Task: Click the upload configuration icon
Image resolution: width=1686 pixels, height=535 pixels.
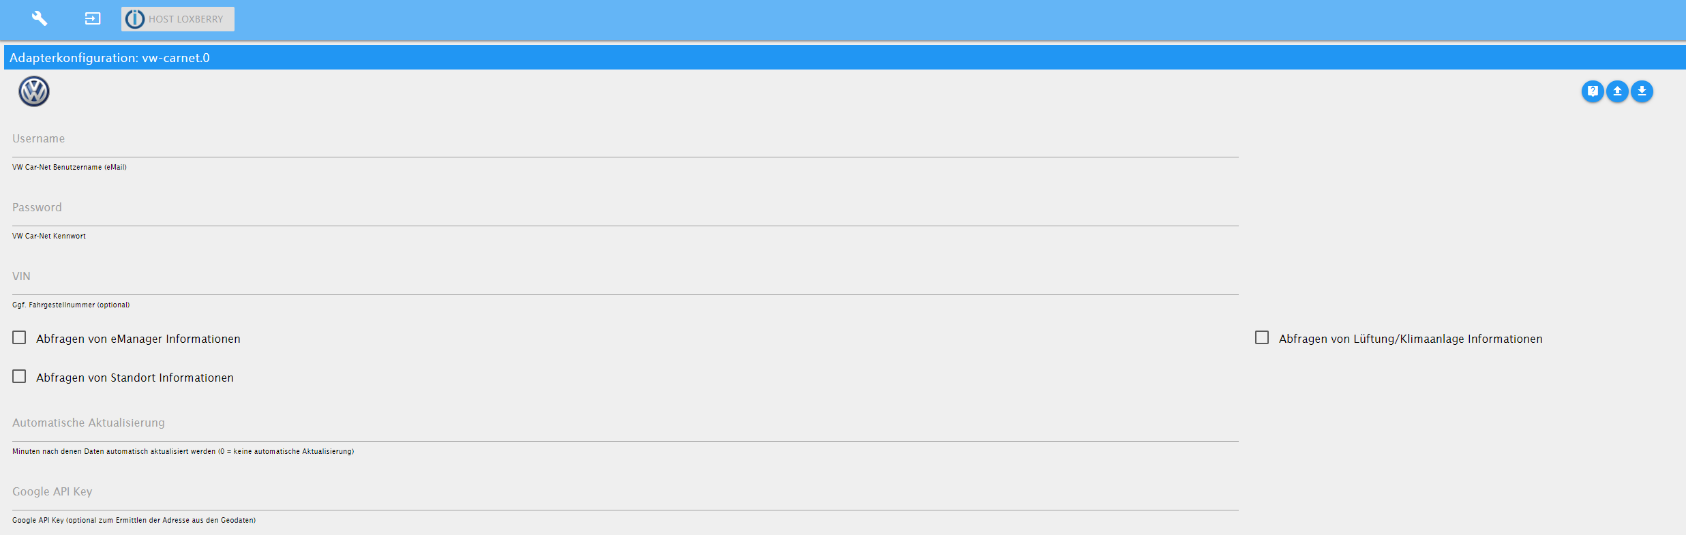Action: (x=1617, y=91)
